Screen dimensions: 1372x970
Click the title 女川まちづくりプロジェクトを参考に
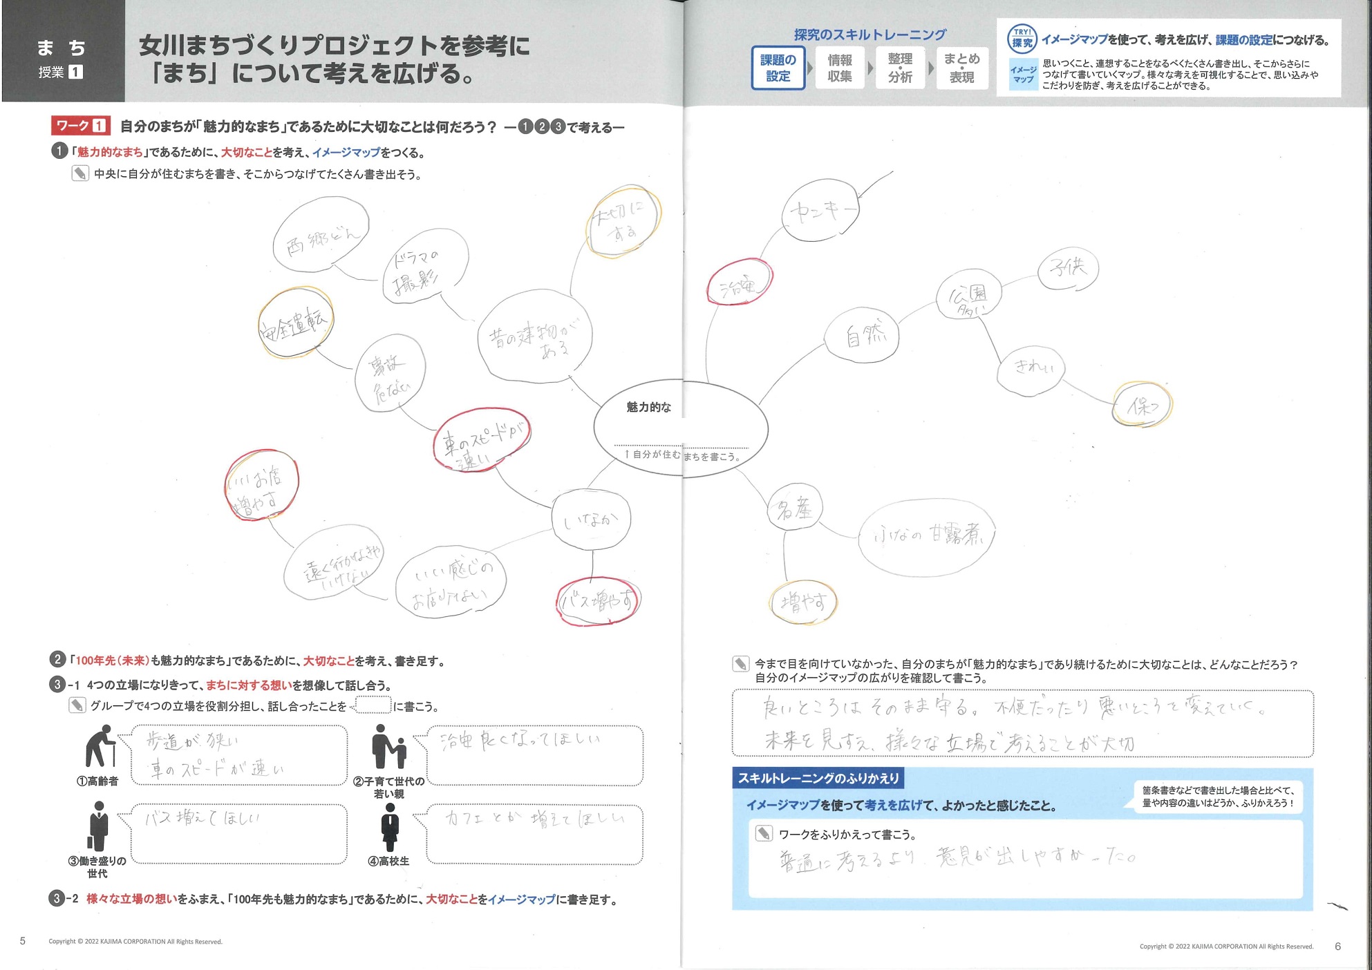pos(334,46)
